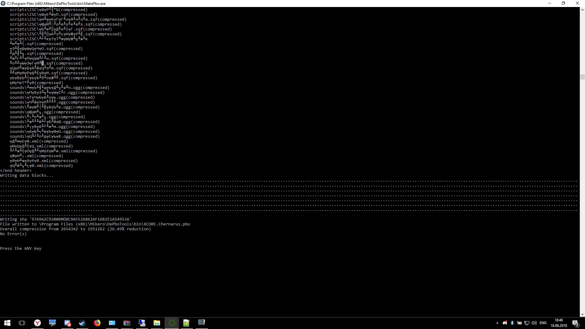Viewport: 585px width, 329px height.
Task: Check the battery power status icon
Action: (x=519, y=323)
